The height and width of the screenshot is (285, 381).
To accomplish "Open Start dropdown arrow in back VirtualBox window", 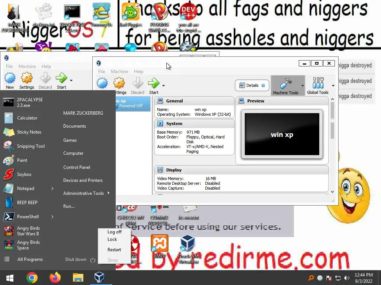I will click(71, 81).
